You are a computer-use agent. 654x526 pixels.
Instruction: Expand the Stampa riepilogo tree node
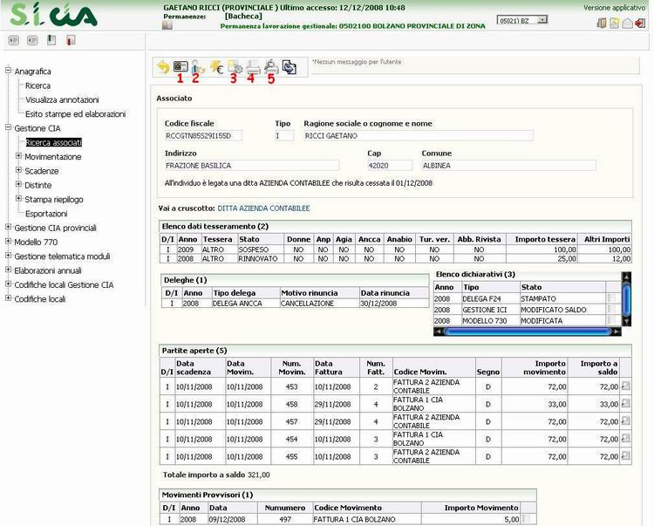click(x=18, y=198)
